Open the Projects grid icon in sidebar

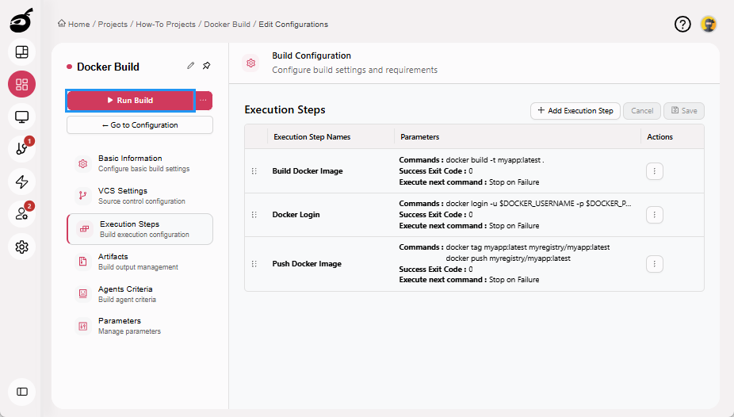(x=21, y=84)
